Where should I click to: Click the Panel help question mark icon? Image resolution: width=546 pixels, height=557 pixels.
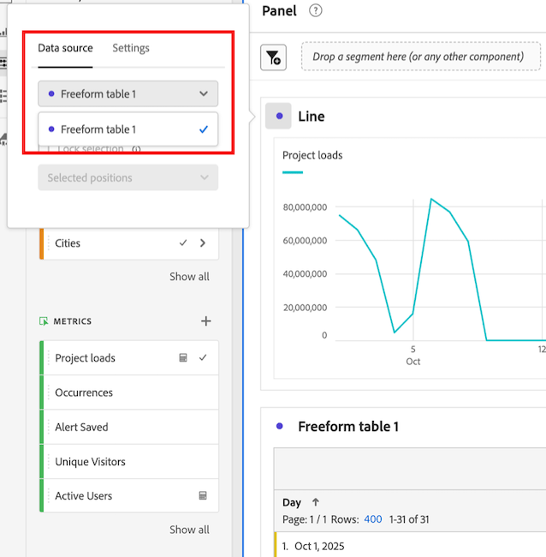click(x=316, y=11)
